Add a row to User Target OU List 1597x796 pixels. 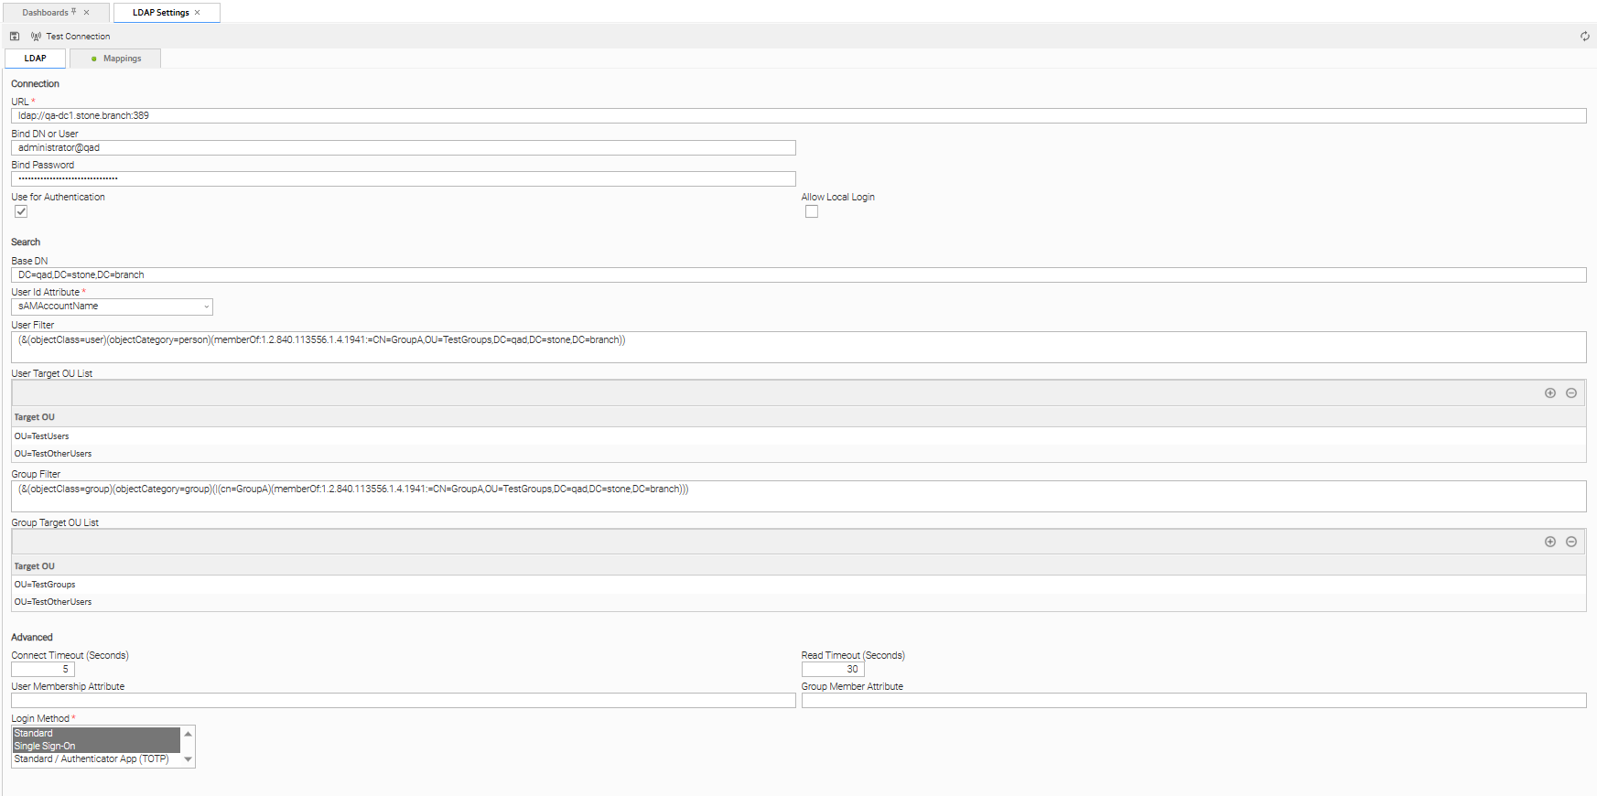point(1550,393)
